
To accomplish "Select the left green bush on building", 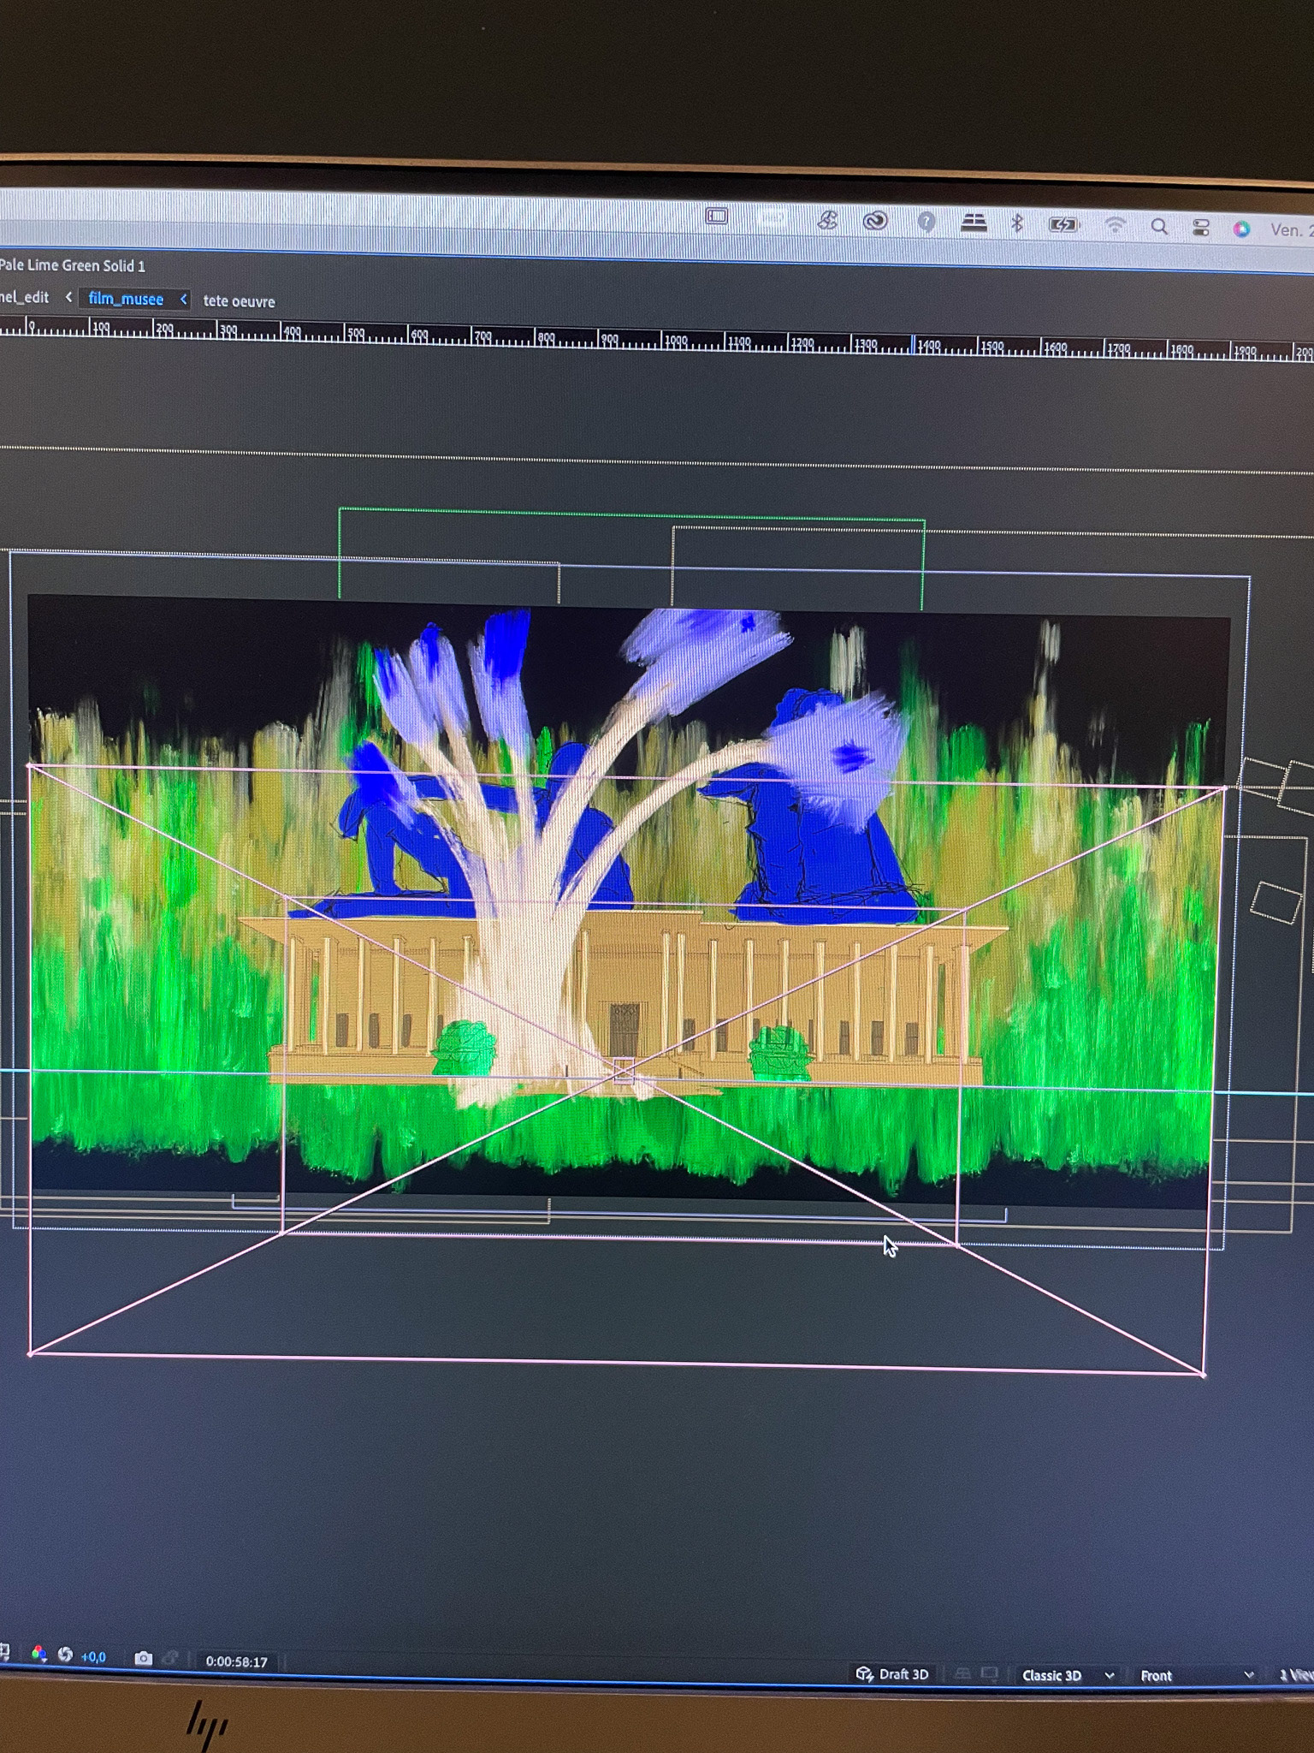I will 464,1048.
